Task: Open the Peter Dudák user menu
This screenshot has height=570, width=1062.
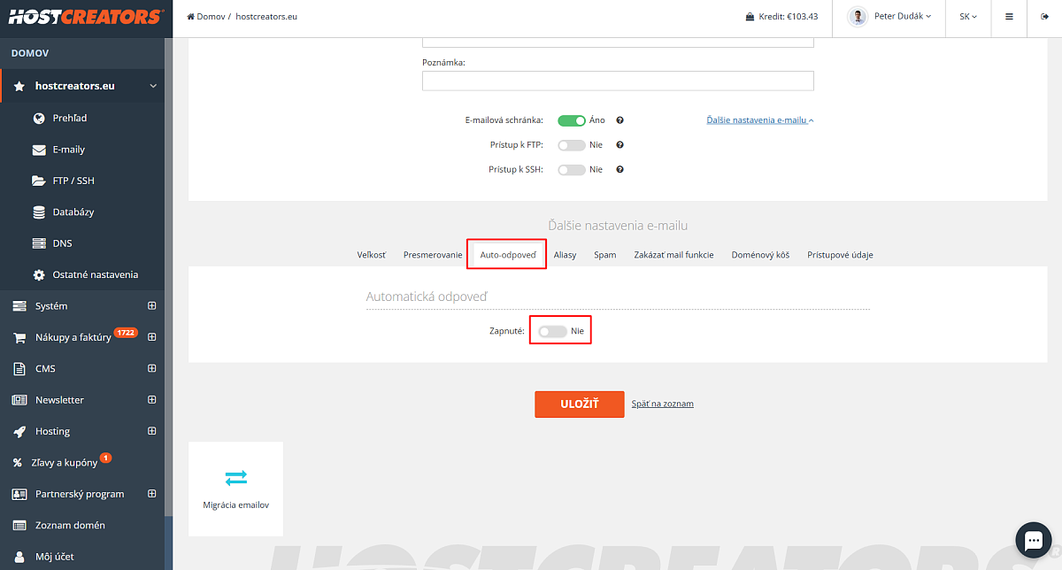Action: tap(890, 17)
